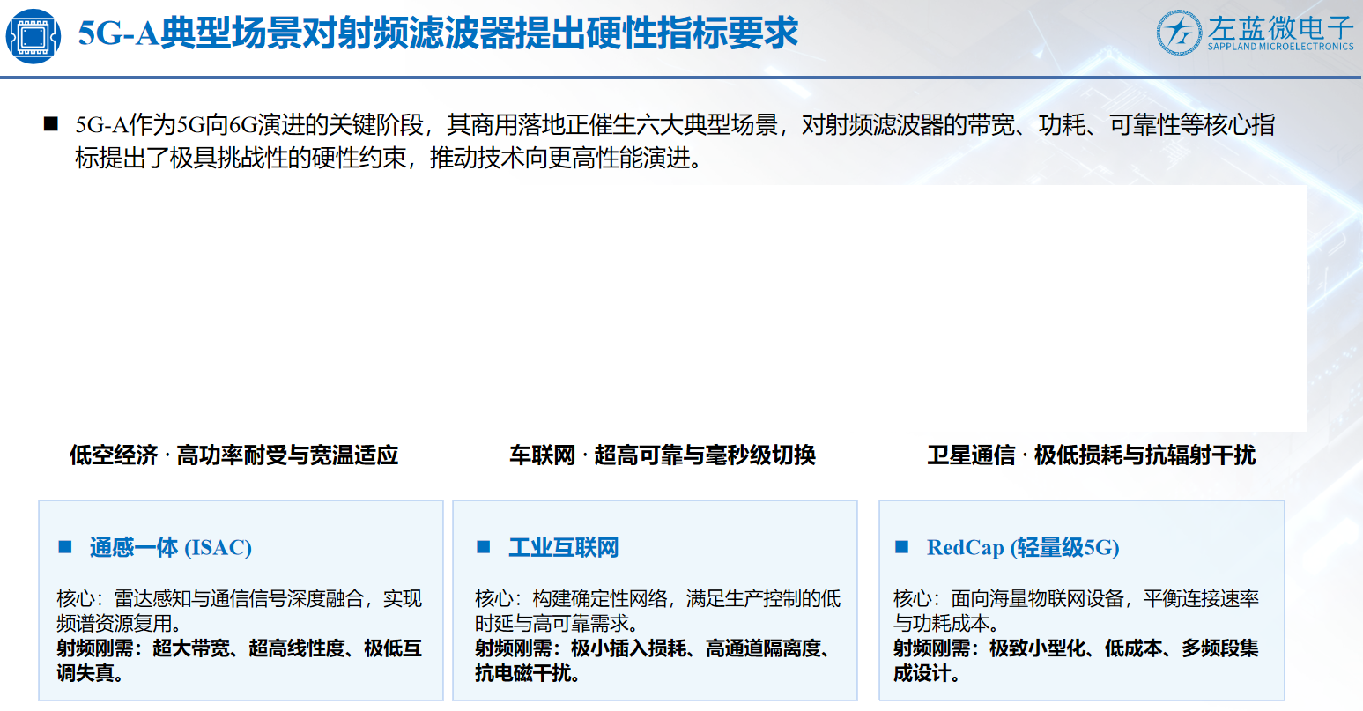Viewport: 1363px width, 711px height.
Task: Click the bold text "射频刚需：极致小型化"
Action: point(989,648)
